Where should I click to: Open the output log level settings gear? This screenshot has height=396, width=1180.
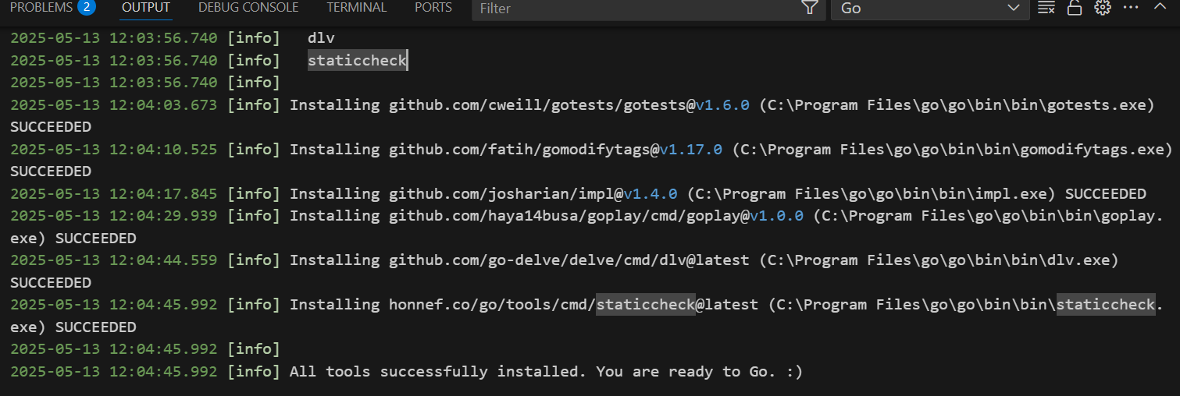1102,8
